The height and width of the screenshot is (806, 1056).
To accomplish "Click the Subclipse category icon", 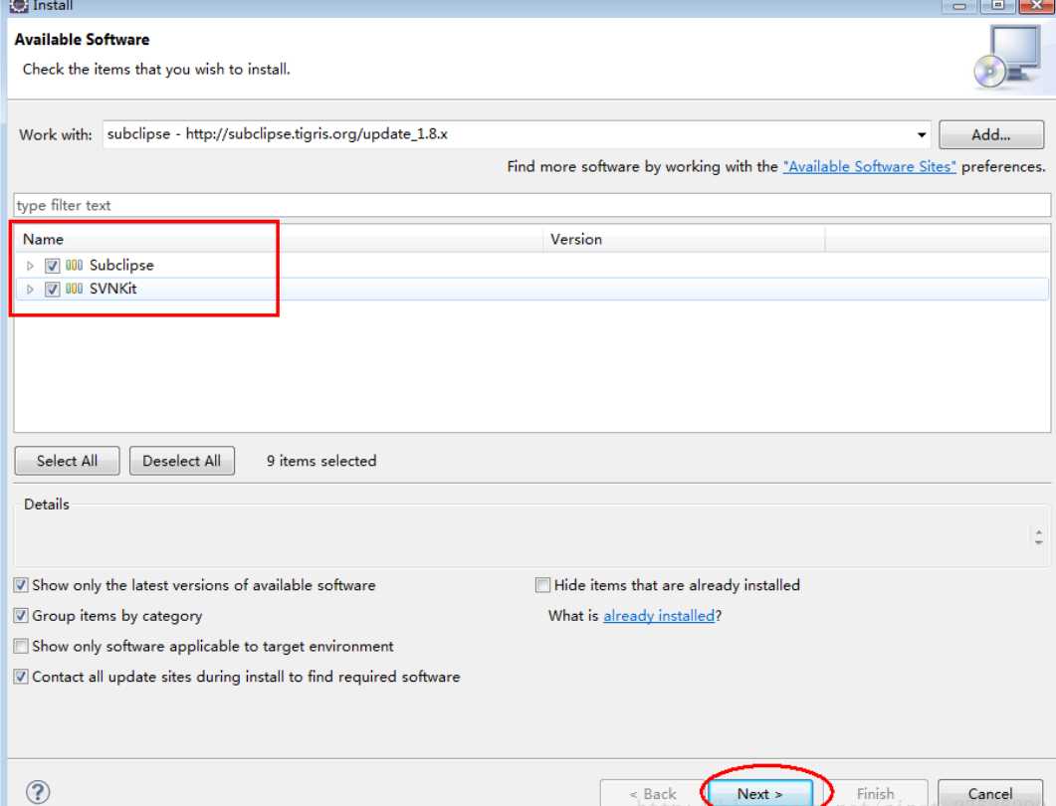I will click(x=74, y=266).
